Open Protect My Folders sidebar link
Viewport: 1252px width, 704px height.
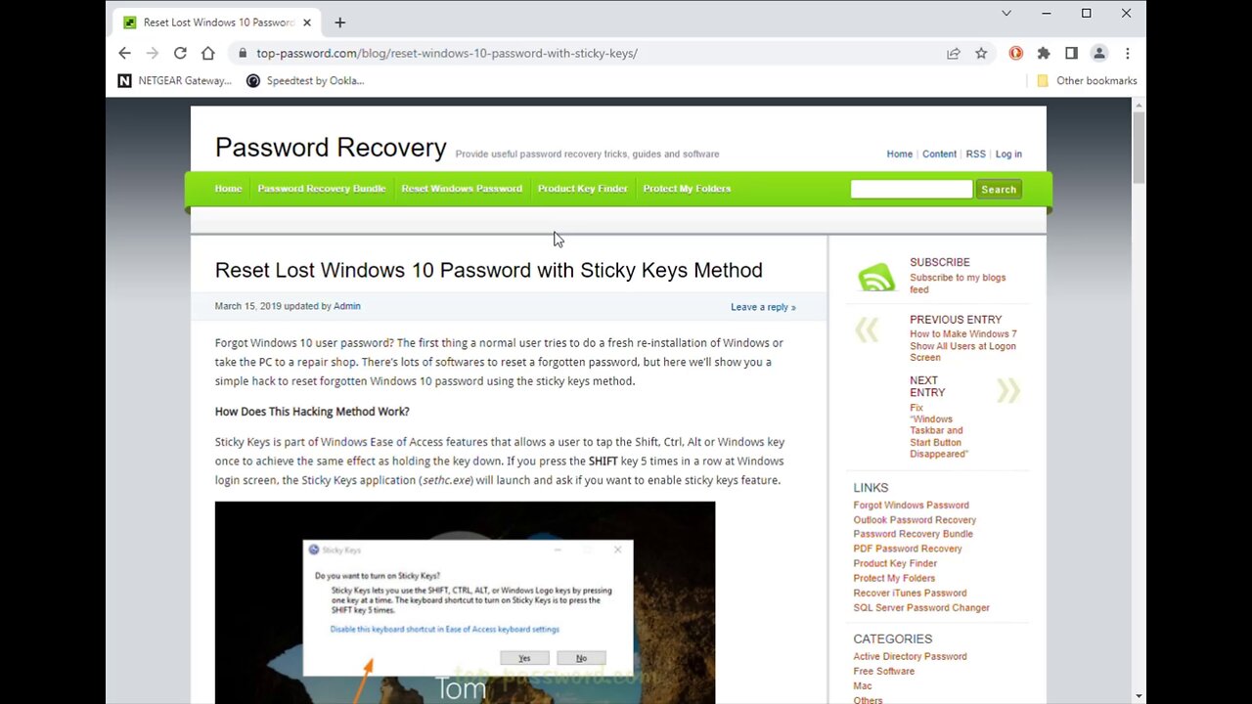(894, 578)
